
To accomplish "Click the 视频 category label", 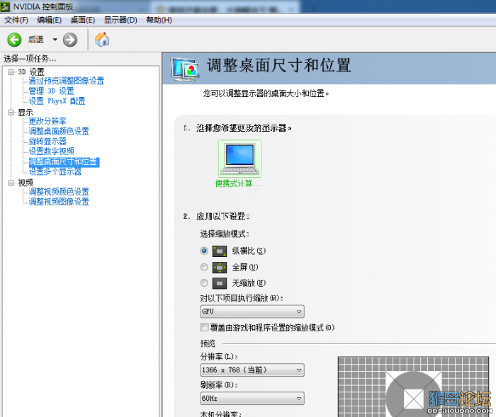I will (x=26, y=183).
